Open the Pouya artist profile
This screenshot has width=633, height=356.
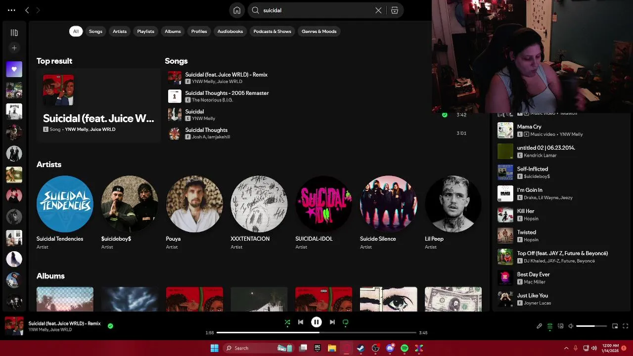click(194, 212)
